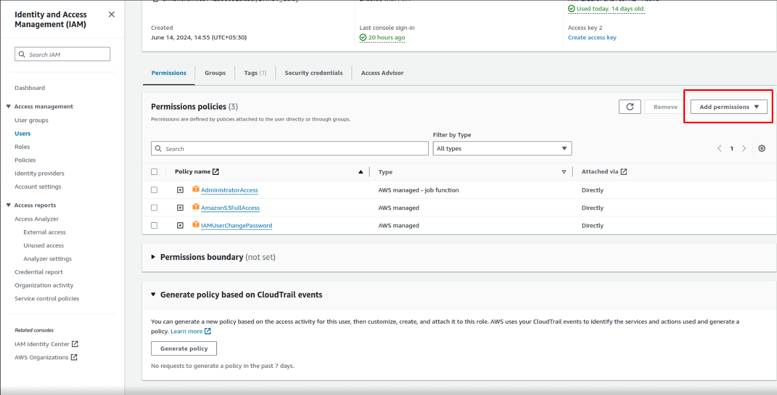Open the Filter by Type dropdown
Viewport: 777px width, 395px height.
pos(502,149)
